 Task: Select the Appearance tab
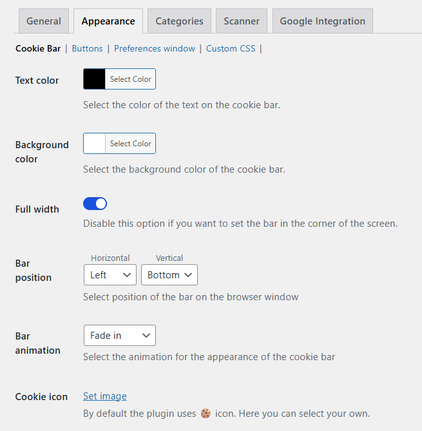tap(108, 21)
